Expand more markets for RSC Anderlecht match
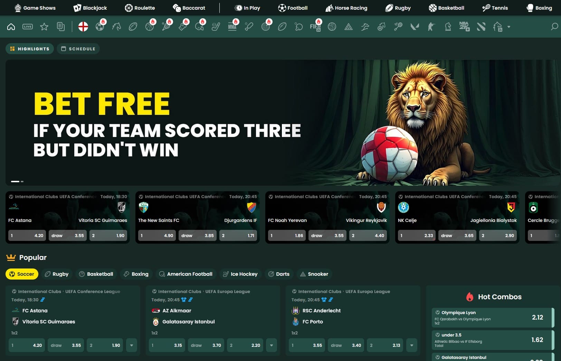The width and height of the screenshot is (561, 361). (411, 345)
